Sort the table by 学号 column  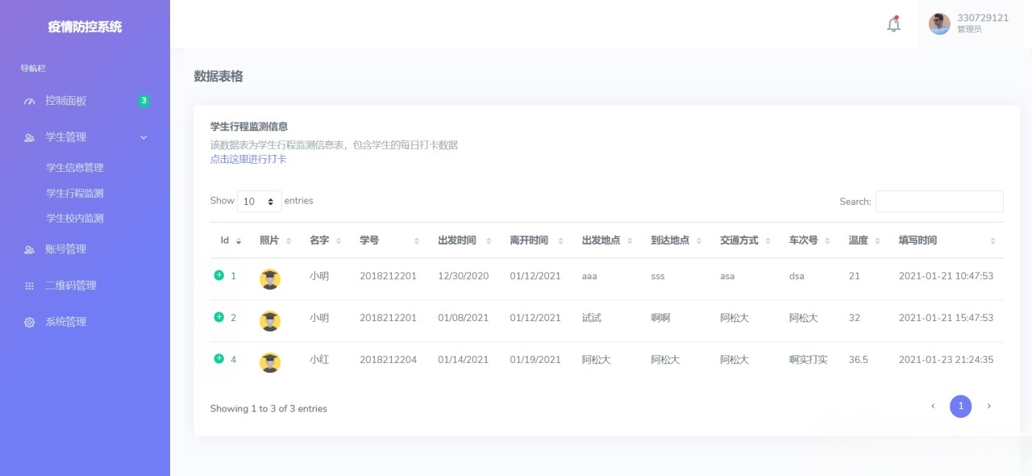coord(417,240)
